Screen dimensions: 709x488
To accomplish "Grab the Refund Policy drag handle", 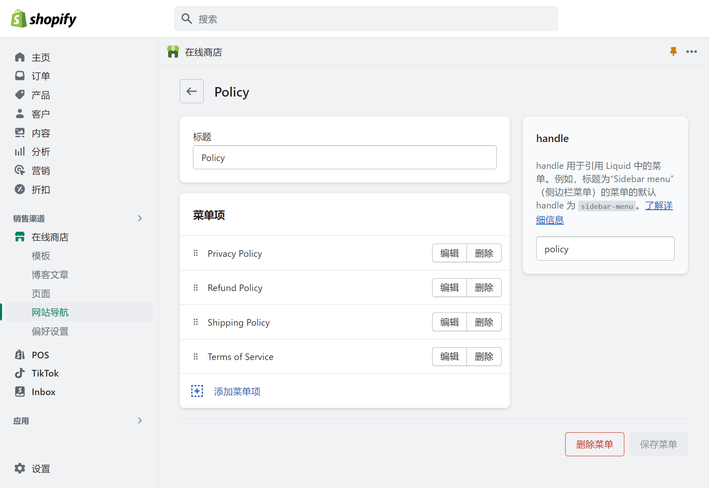I will click(x=196, y=288).
